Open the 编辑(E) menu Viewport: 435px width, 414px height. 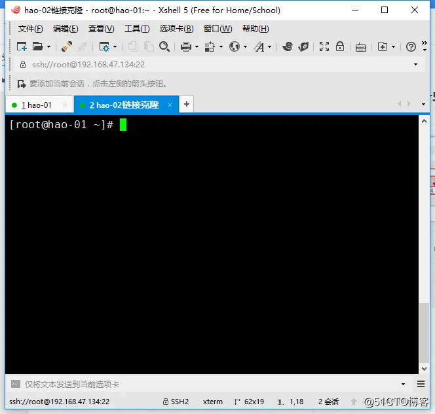66,29
